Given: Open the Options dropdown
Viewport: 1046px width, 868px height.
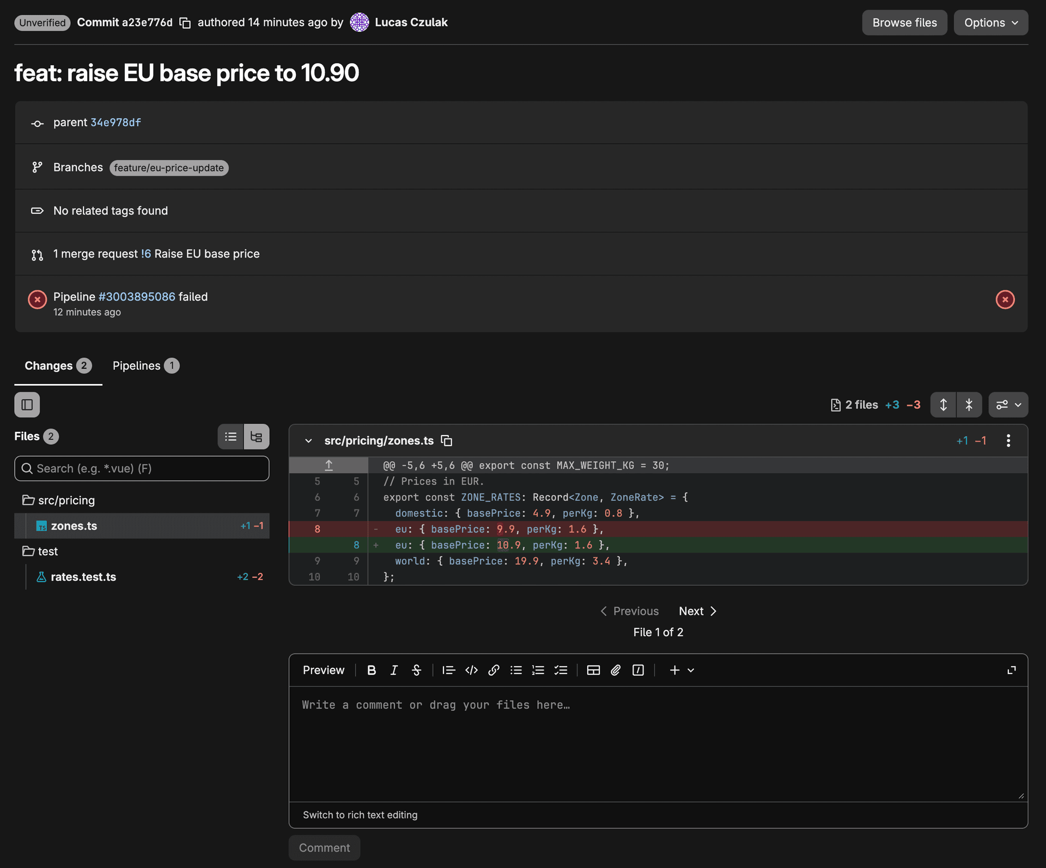Looking at the screenshot, I should [990, 23].
